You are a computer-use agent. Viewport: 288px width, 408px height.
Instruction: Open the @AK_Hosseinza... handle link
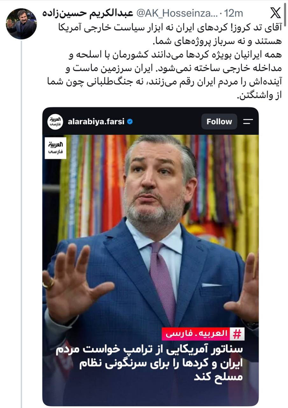point(177,13)
